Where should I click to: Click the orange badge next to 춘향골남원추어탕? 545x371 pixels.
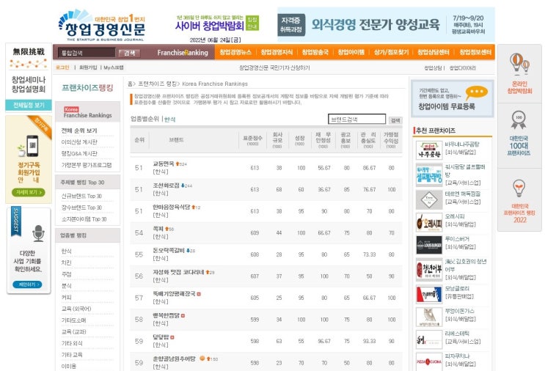[202, 358]
